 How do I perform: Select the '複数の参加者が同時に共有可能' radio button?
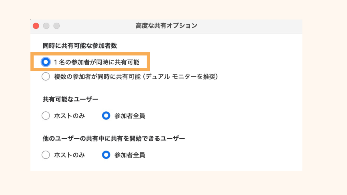coord(45,77)
